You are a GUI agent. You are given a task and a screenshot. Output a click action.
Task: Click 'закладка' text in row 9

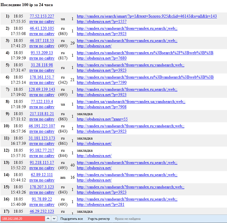(x=85, y=114)
